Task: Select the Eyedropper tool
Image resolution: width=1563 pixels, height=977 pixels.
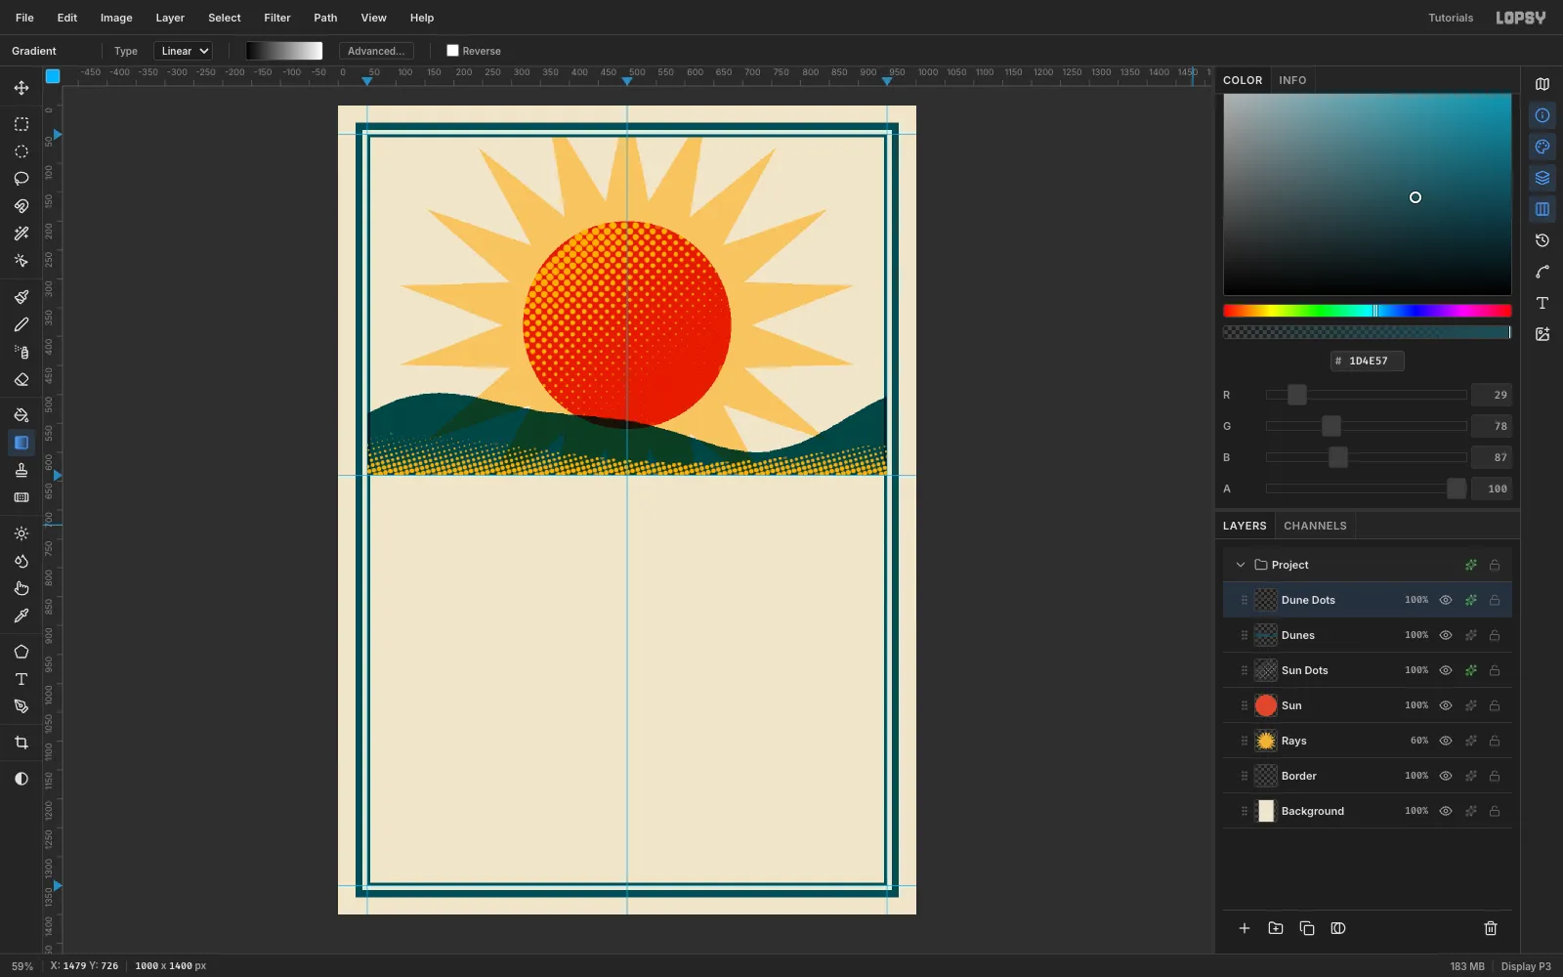Action: (21, 616)
